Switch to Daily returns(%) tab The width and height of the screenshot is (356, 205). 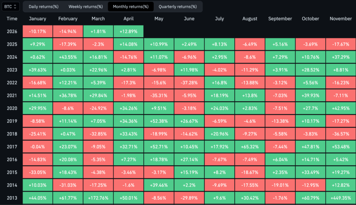click(x=43, y=7)
